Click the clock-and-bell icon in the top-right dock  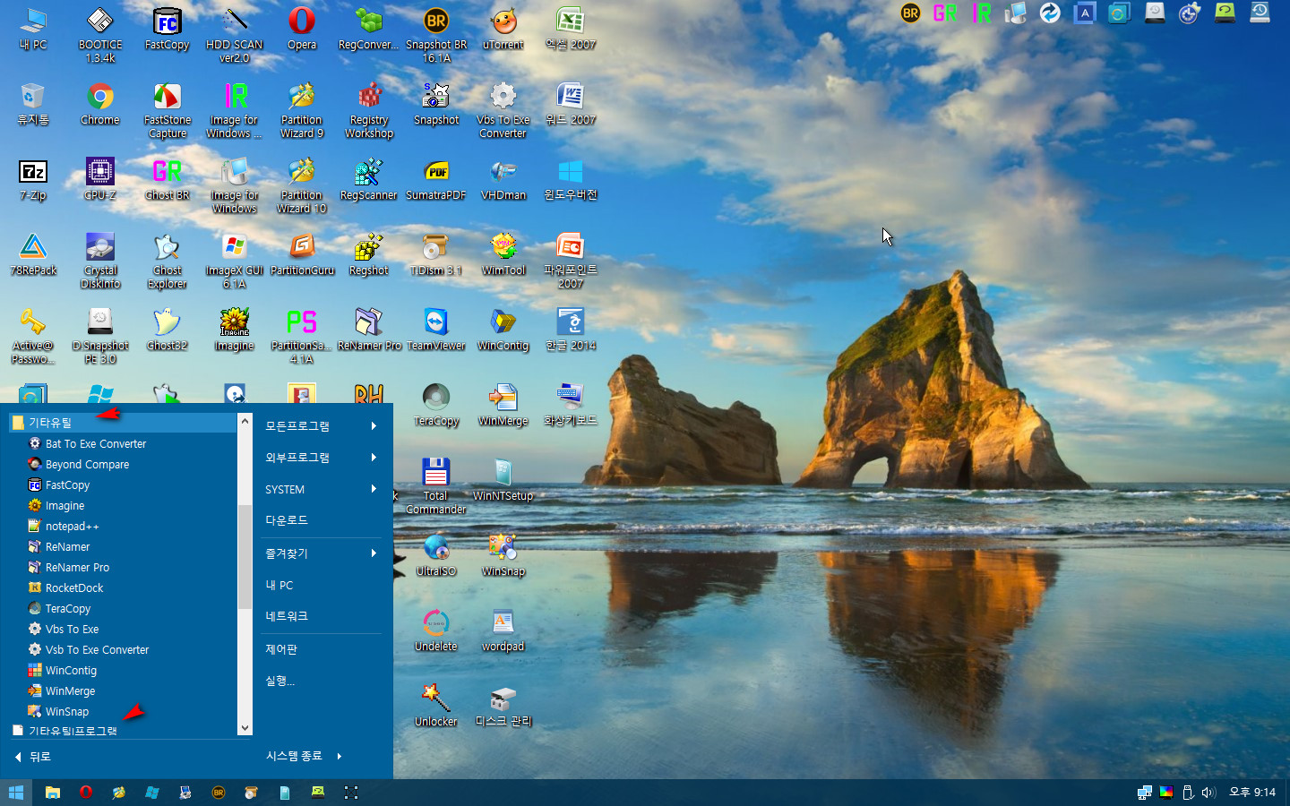[x=1190, y=13]
